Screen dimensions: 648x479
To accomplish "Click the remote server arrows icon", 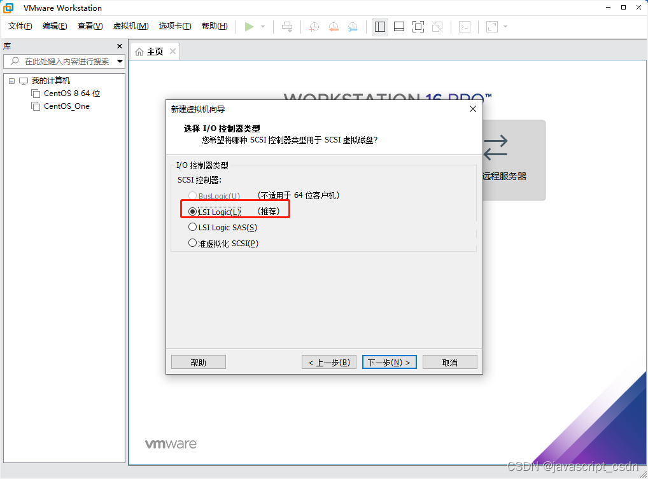I will pos(495,148).
